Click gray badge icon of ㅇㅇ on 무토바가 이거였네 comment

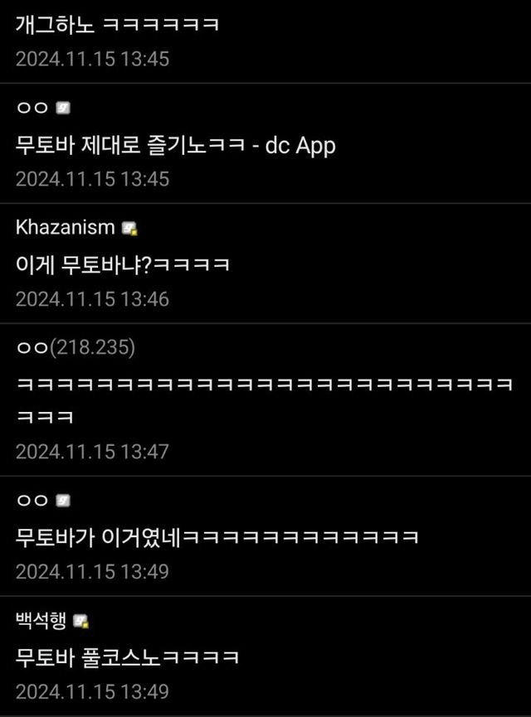[x=63, y=501]
